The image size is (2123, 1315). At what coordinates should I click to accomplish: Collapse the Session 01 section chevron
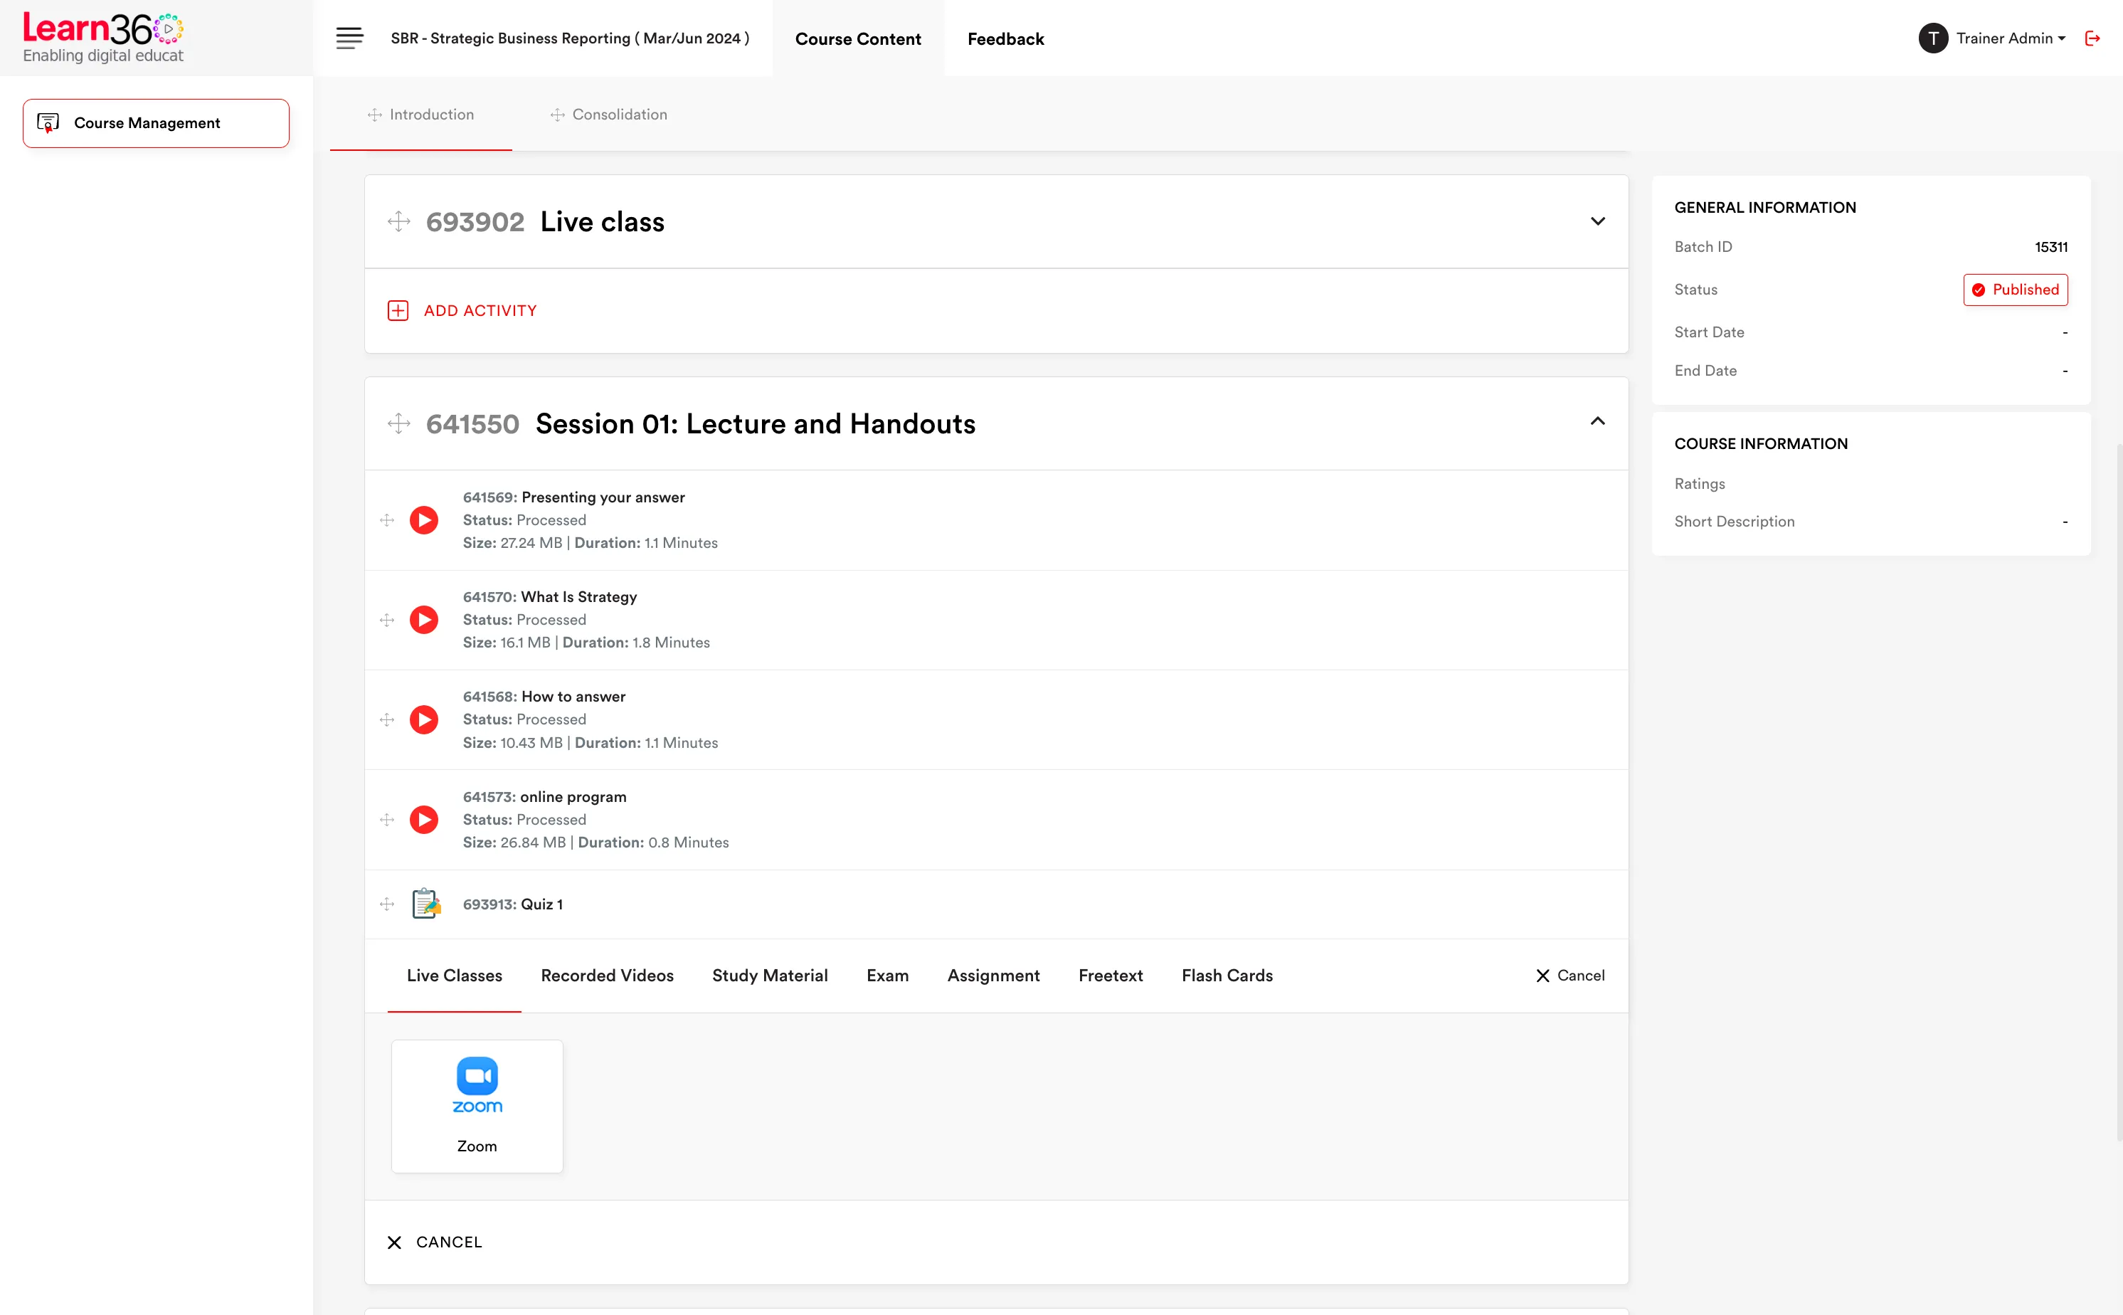pos(1598,421)
